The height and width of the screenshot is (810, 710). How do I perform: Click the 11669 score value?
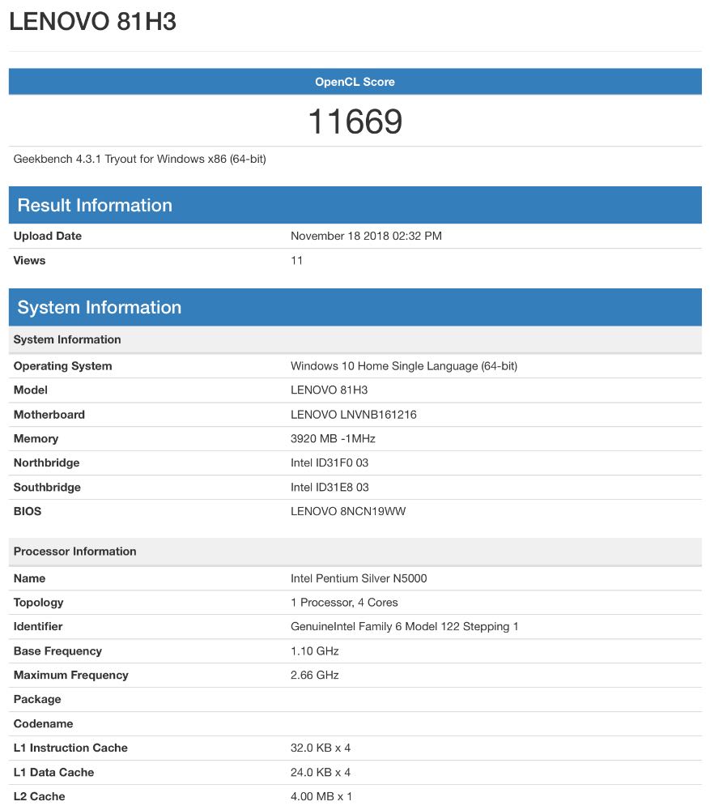[x=355, y=122]
